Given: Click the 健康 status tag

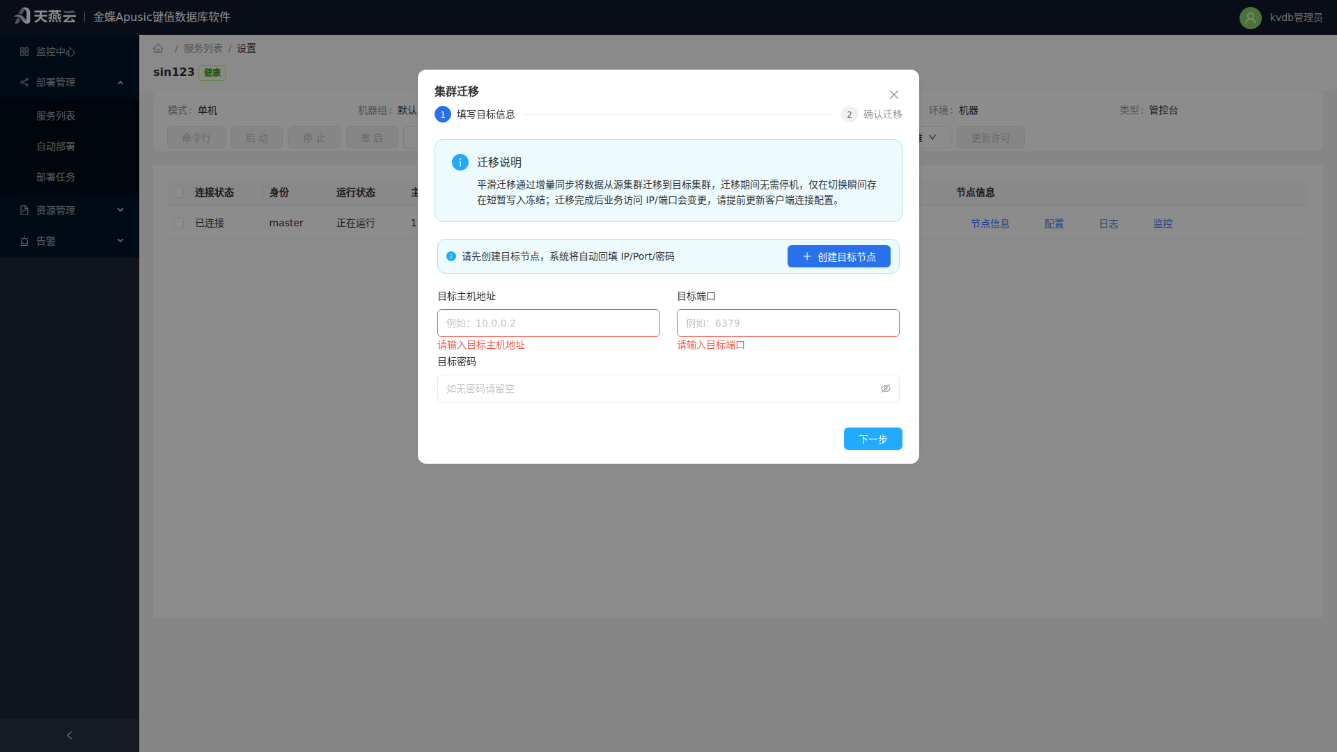Looking at the screenshot, I should (x=212, y=72).
